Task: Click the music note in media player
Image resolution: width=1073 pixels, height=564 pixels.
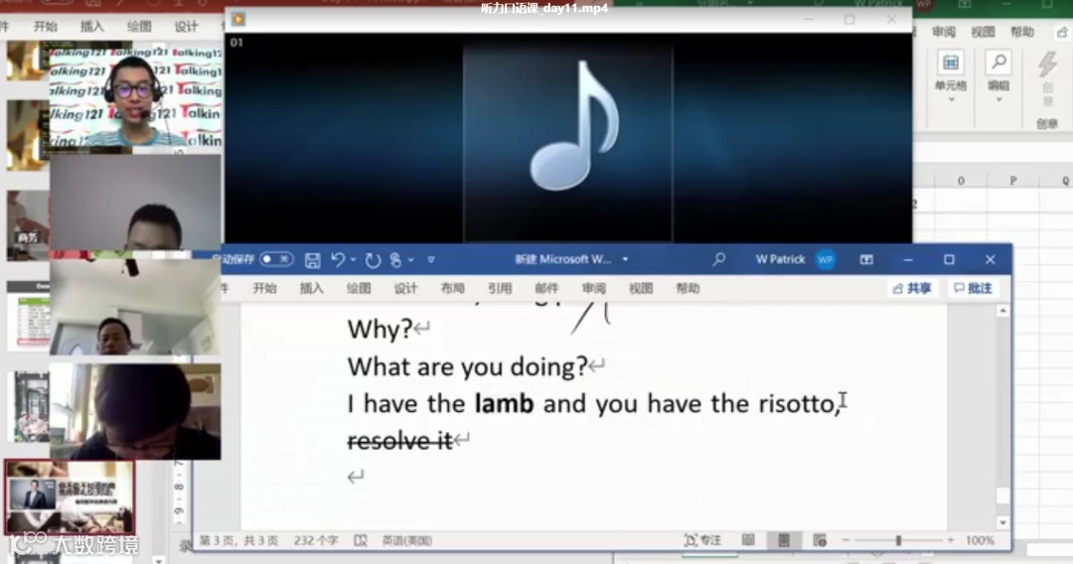Action: 573,125
